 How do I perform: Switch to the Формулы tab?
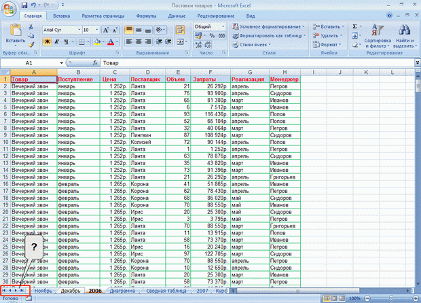tap(146, 16)
